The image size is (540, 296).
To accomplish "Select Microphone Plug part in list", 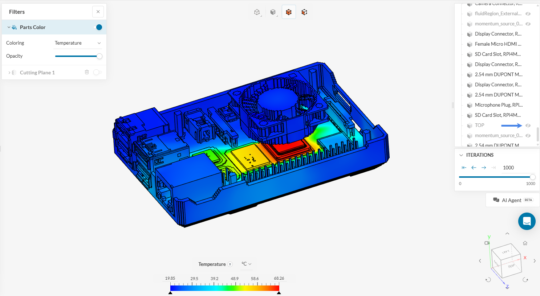I will tap(498, 105).
